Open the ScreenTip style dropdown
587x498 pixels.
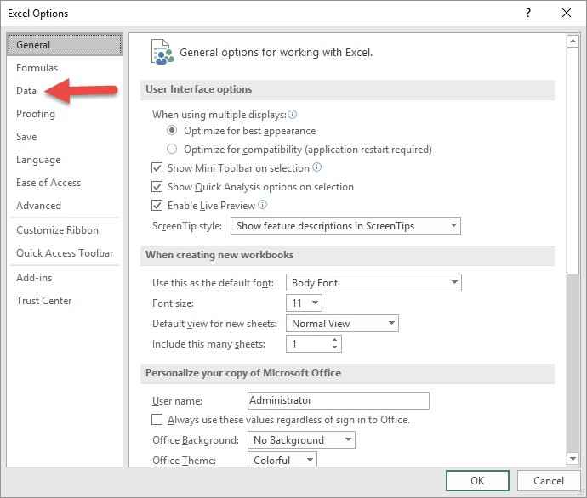click(345, 226)
